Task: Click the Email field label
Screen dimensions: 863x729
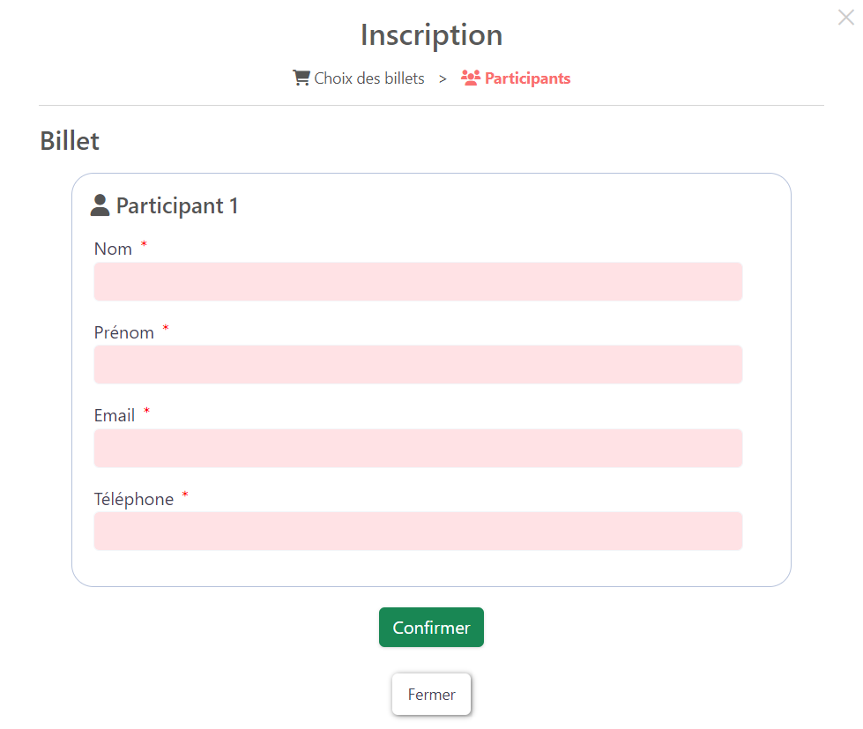Action: click(115, 415)
